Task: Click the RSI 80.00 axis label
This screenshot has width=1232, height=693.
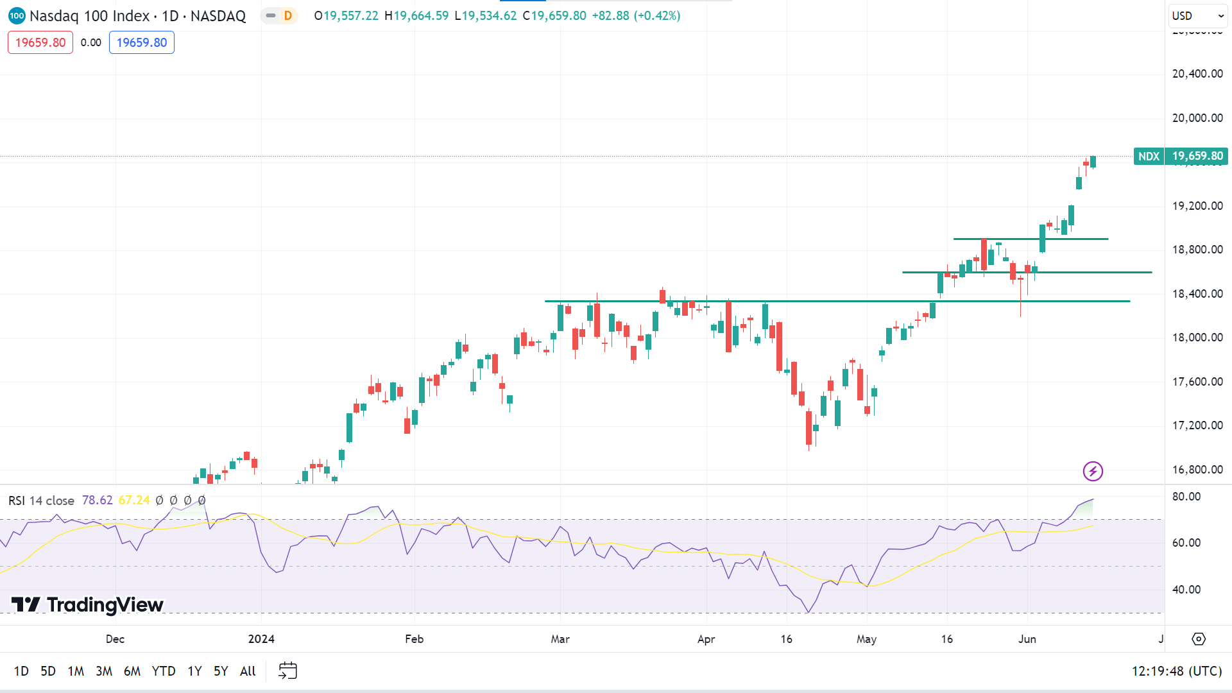Action: point(1186,497)
